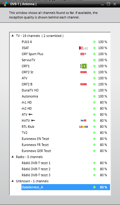Screen dimensions: 120x205
Task: Select the highlighted DataService_A entry
Action: [66, 187]
